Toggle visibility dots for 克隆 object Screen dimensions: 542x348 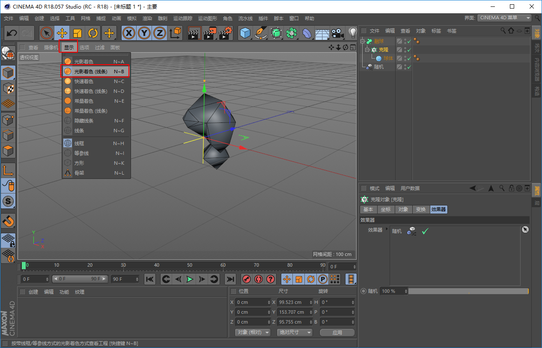click(x=405, y=50)
